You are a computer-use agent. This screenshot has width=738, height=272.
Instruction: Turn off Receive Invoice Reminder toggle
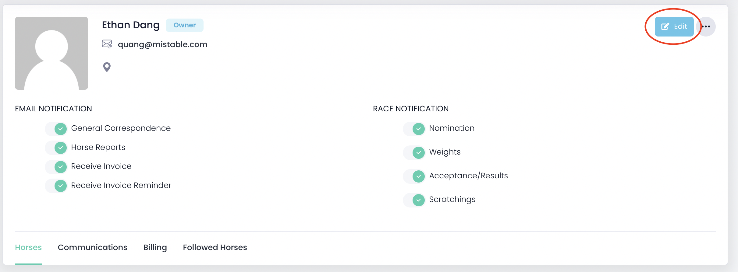56,186
